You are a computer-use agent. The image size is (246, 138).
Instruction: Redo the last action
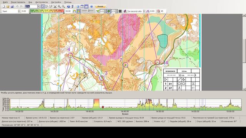tap(22, 7)
